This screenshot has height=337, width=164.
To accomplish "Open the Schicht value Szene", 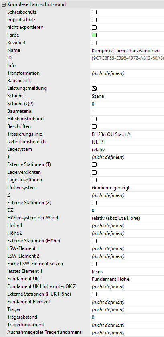I will (127, 96).
